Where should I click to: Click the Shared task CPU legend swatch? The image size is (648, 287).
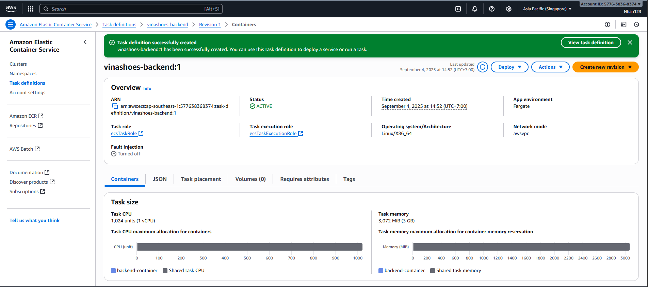[x=165, y=271]
